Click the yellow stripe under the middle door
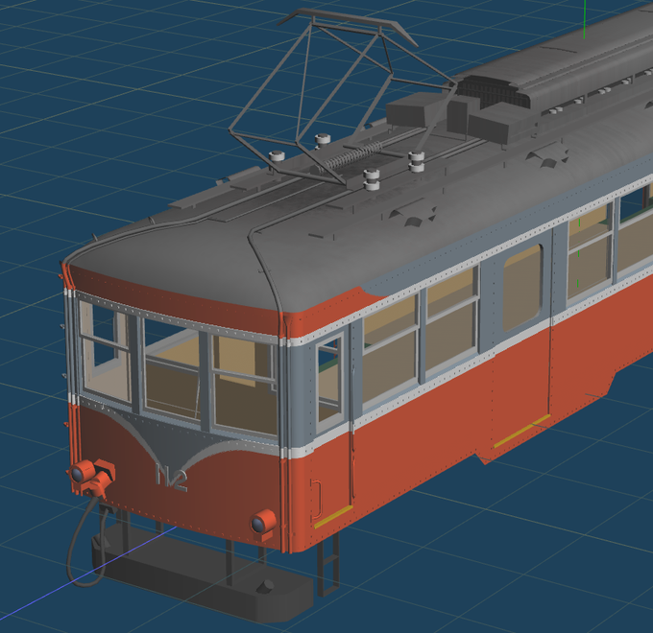The width and height of the screenshot is (653, 633). [521, 432]
